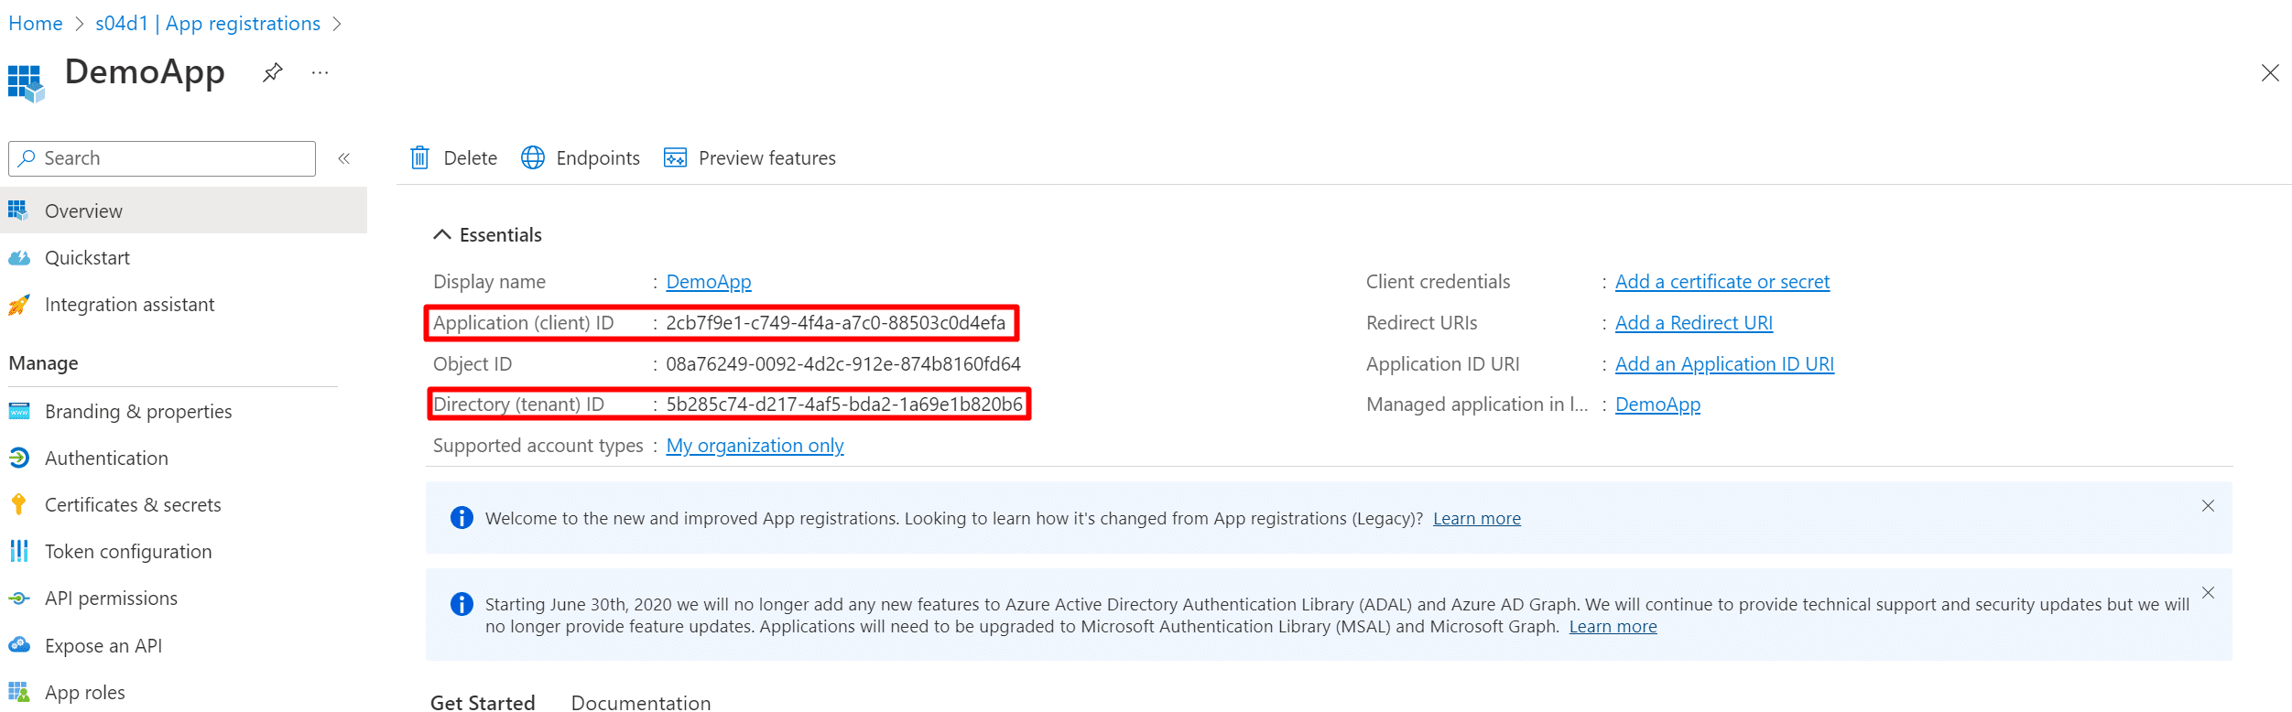Go to s04d1 App registrations breadcrumb
Image resolution: width=2292 pixels, height=712 pixels.
[208, 24]
